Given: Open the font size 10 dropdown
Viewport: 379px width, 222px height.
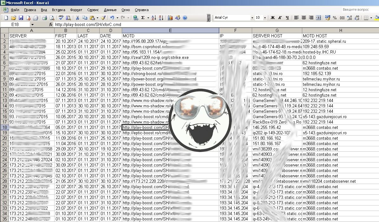Looking at the screenshot, I should coord(265,18).
